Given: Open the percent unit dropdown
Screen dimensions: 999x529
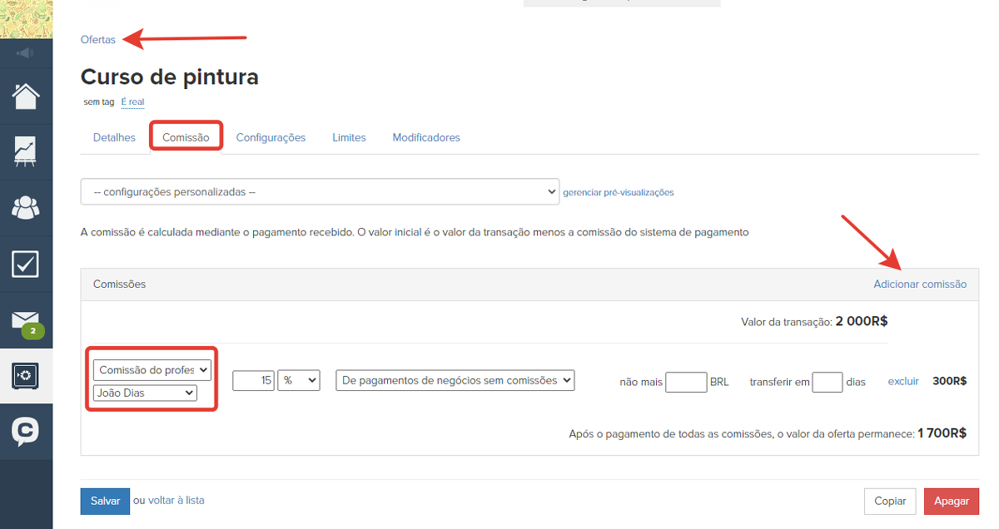Looking at the screenshot, I should pyautogui.click(x=299, y=380).
